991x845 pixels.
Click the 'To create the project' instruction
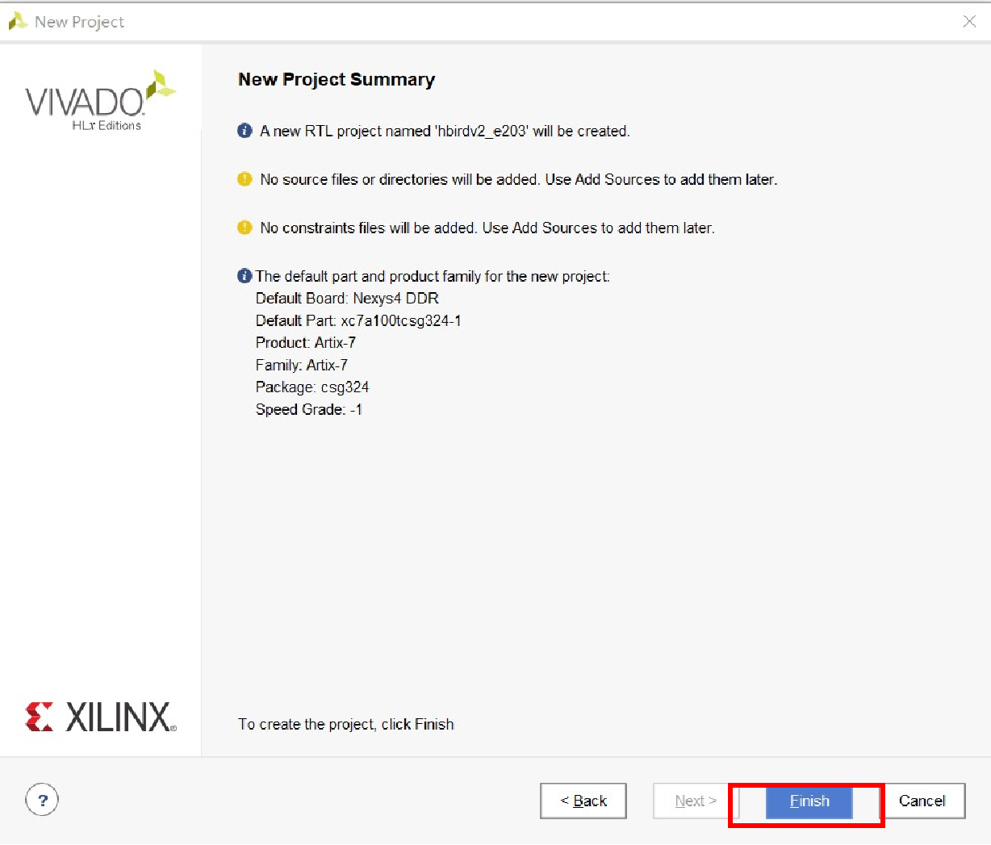(x=346, y=724)
